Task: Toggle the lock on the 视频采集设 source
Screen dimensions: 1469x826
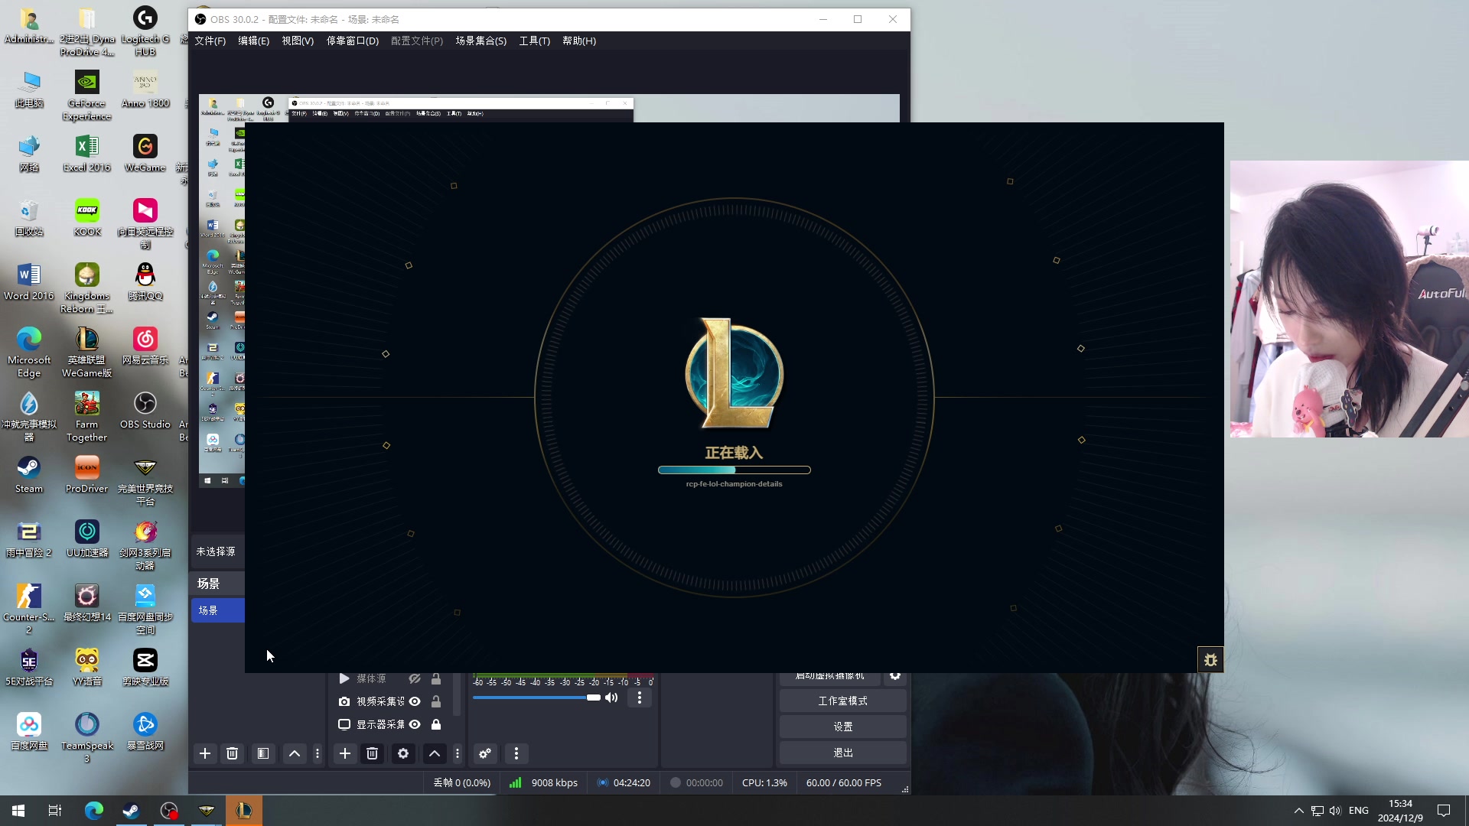Action: (x=436, y=701)
